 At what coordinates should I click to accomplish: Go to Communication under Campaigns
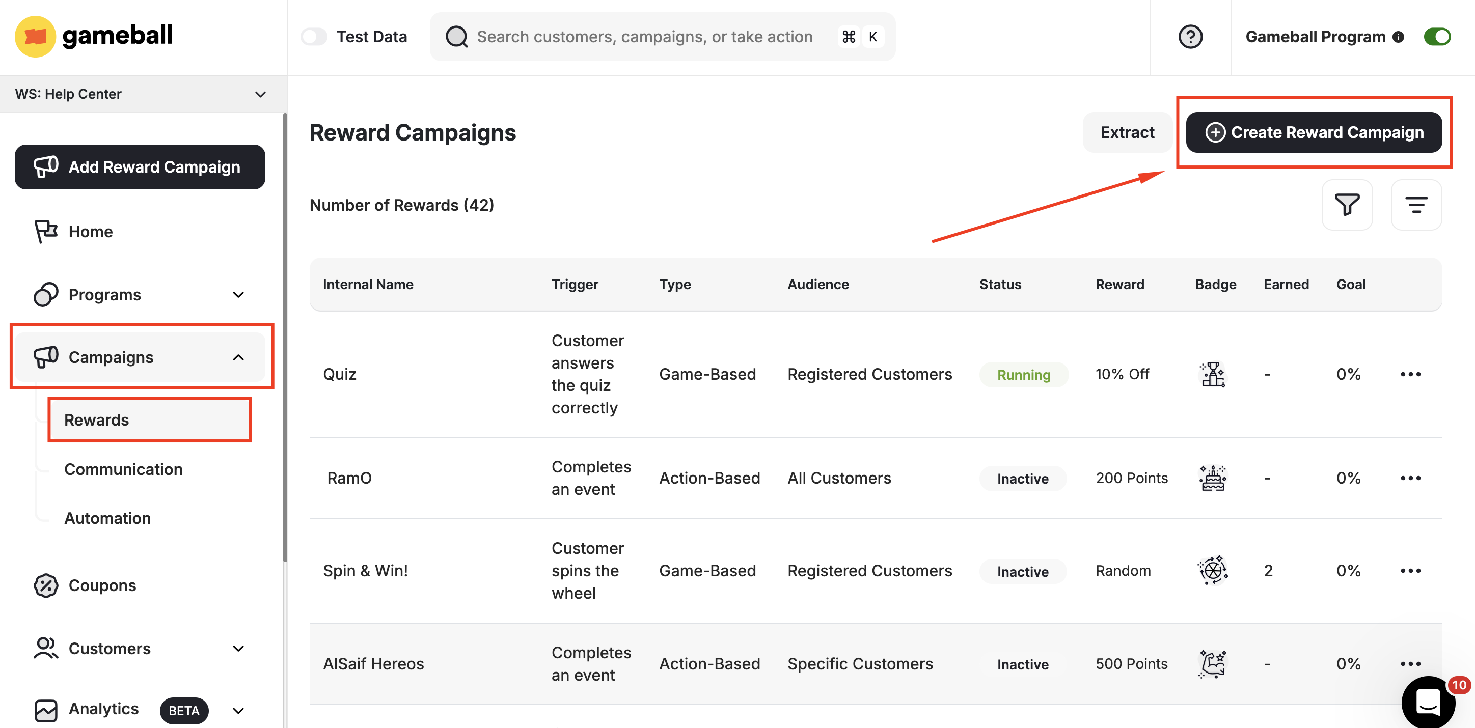pos(123,469)
